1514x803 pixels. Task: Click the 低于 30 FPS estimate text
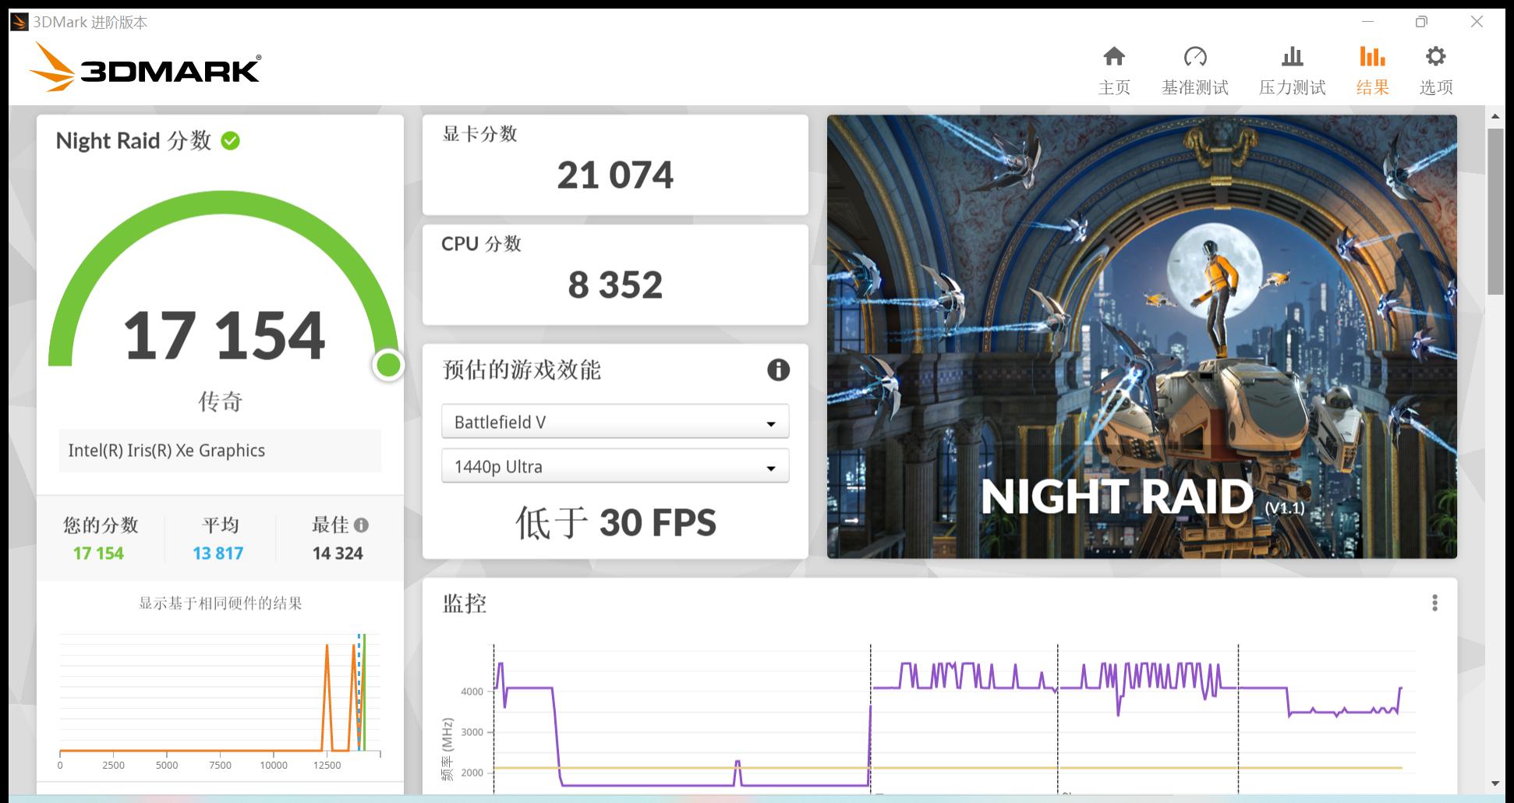pyautogui.click(x=615, y=522)
